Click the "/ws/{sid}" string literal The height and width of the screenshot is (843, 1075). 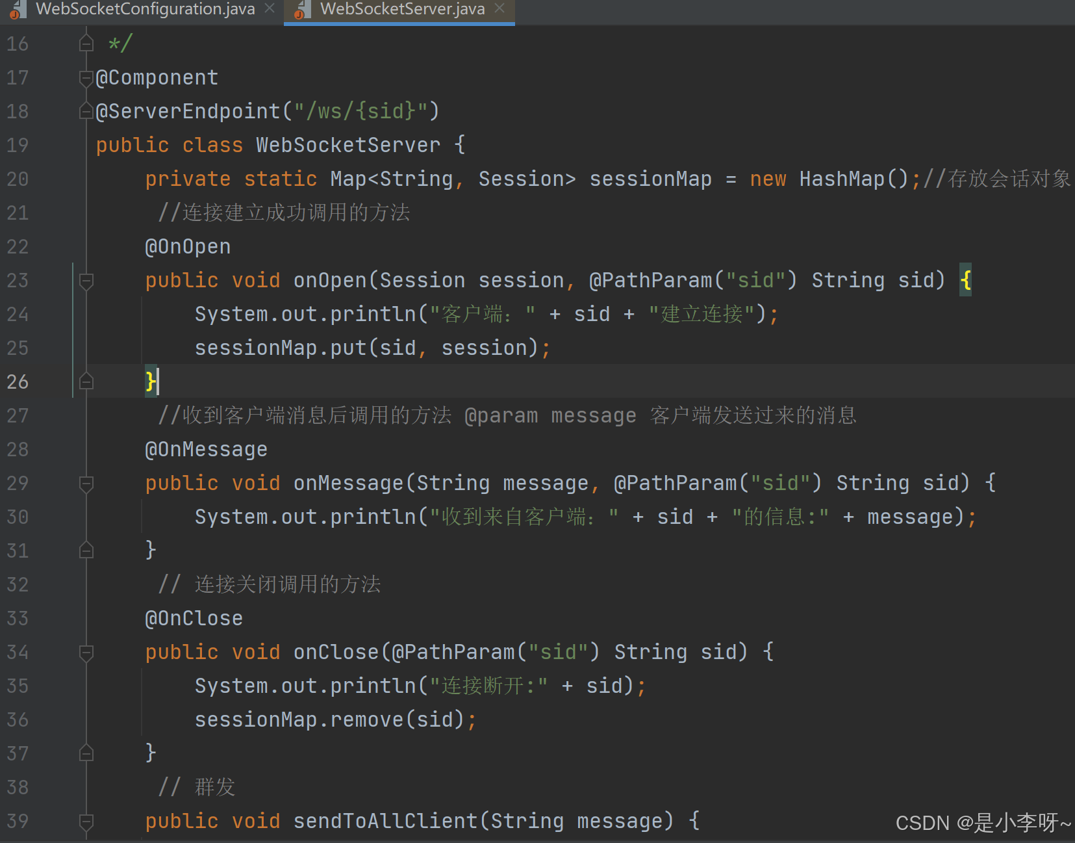360,111
